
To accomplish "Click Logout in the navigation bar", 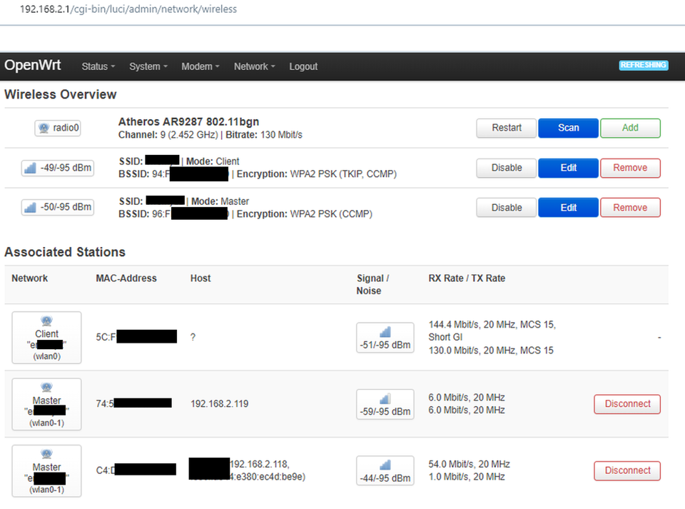I will tap(303, 66).
